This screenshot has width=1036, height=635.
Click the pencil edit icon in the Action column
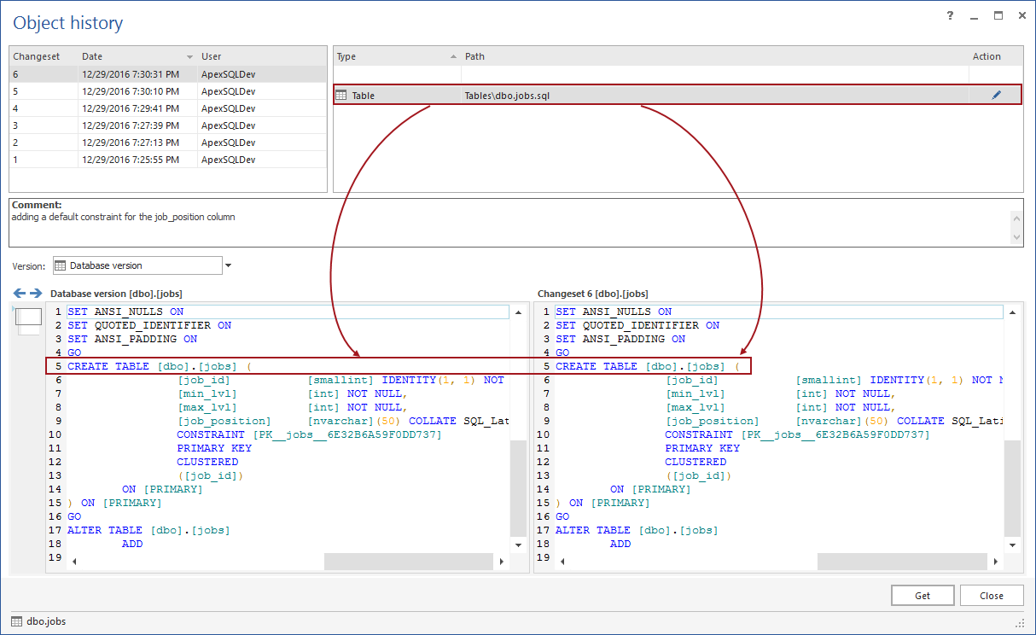[996, 94]
